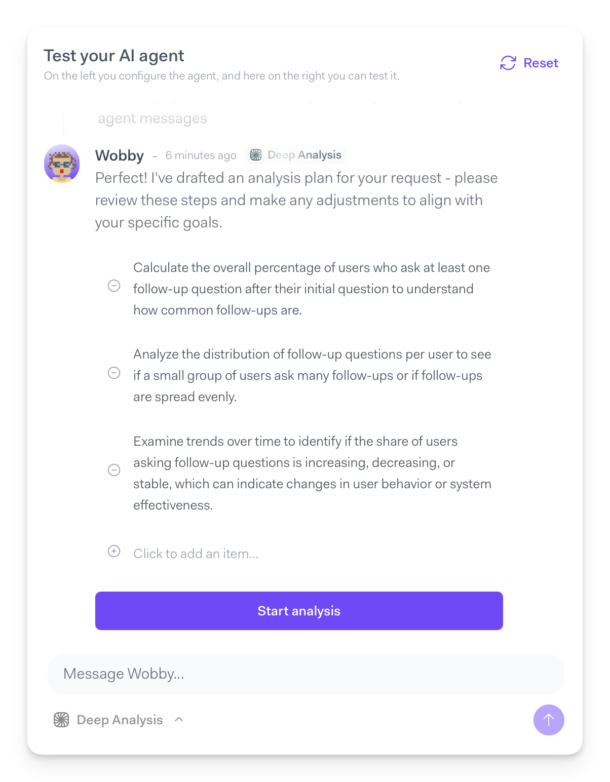Click the Reset link text
The height and width of the screenshot is (782, 610).
click(x=541, y=63)
